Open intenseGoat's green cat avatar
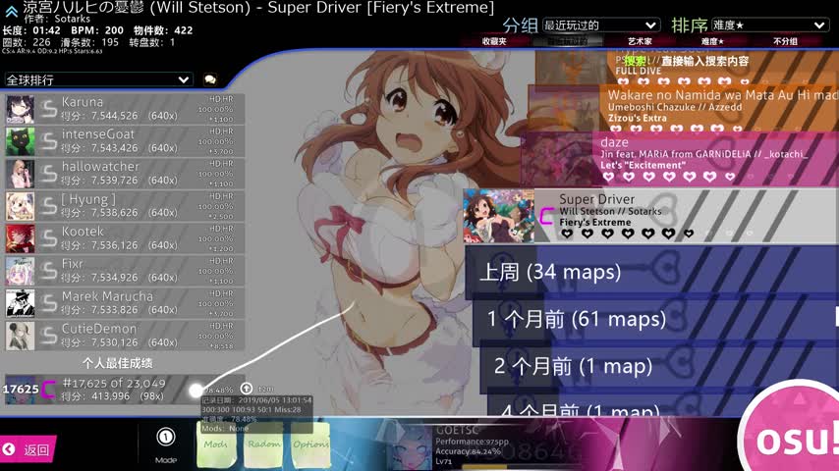 [21, 141]
